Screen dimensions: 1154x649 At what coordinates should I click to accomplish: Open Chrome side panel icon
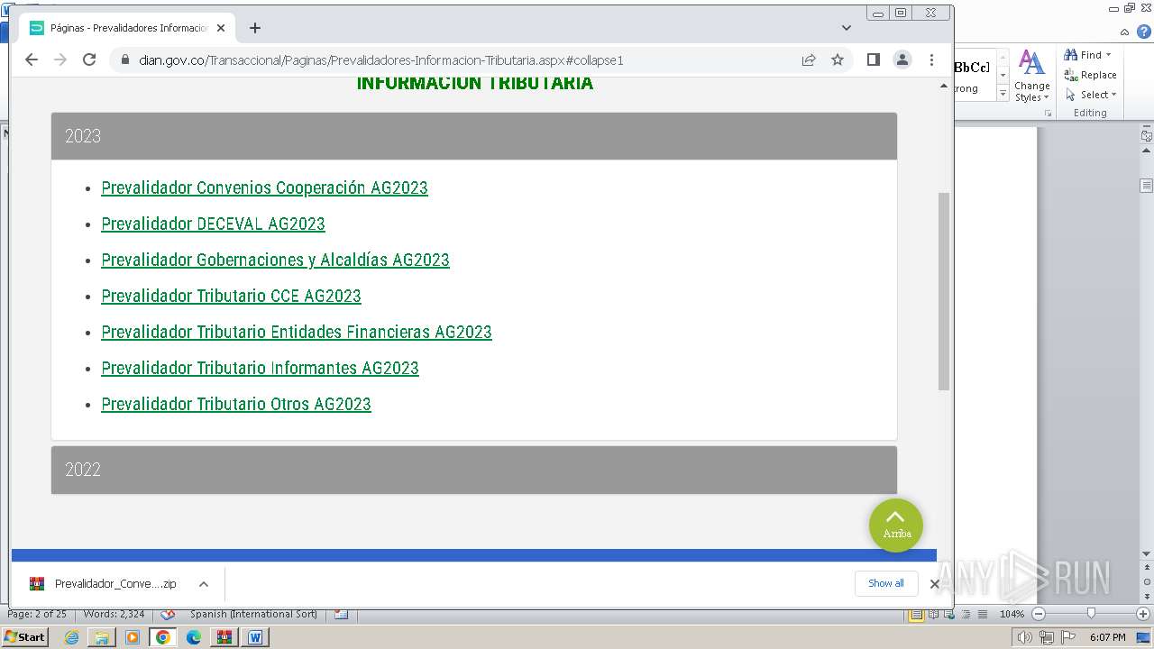coord(873,59)
